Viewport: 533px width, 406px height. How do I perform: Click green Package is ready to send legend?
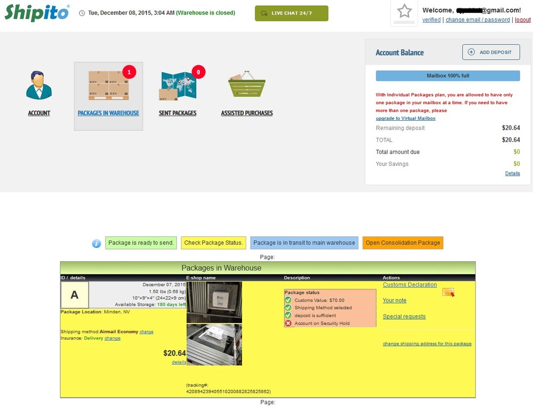(x=141, y=243)
